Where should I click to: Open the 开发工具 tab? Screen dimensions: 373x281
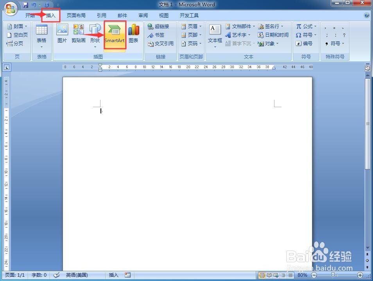point(189,16)
